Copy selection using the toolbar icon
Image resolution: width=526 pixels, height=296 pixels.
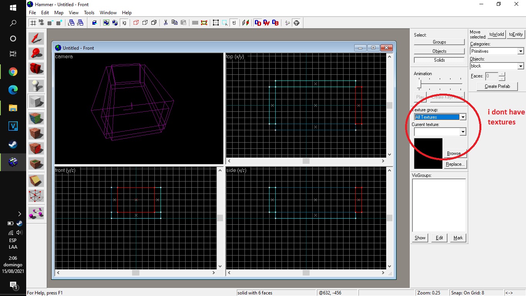coord(174,23)
